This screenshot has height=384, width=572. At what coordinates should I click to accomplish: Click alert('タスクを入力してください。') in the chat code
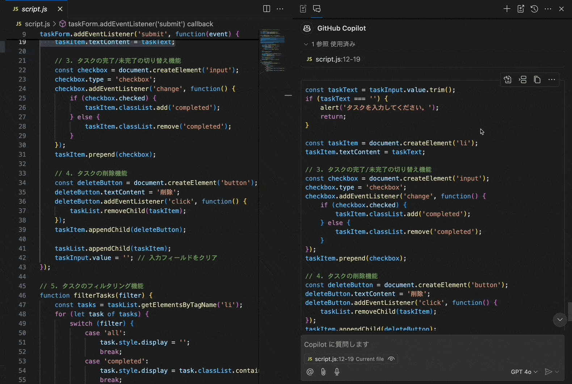point(379,108)
